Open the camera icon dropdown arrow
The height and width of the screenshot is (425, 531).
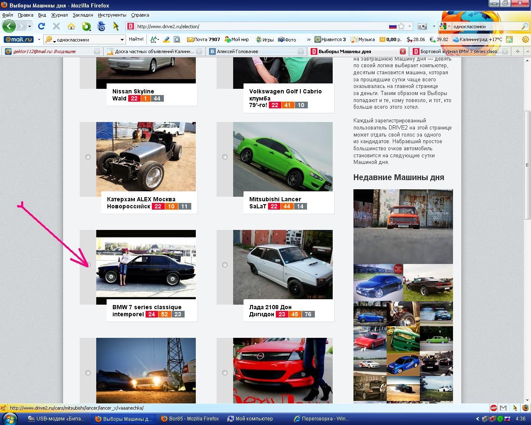click(434, 26)
